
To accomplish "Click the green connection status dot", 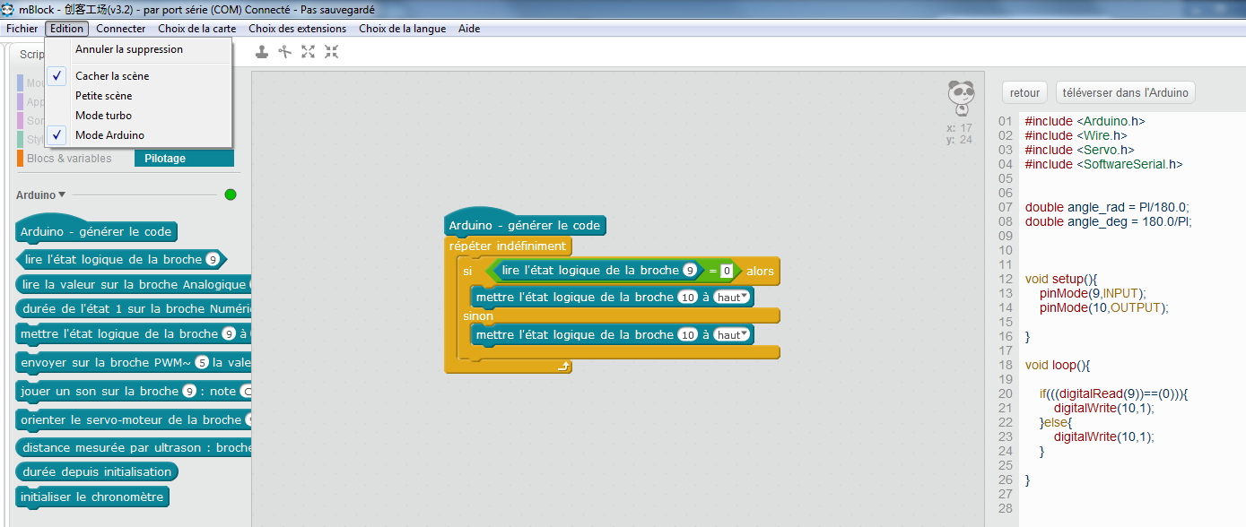I will [x=231, y=194].
